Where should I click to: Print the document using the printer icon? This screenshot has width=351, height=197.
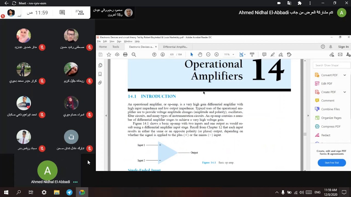[x=125, y=54]
